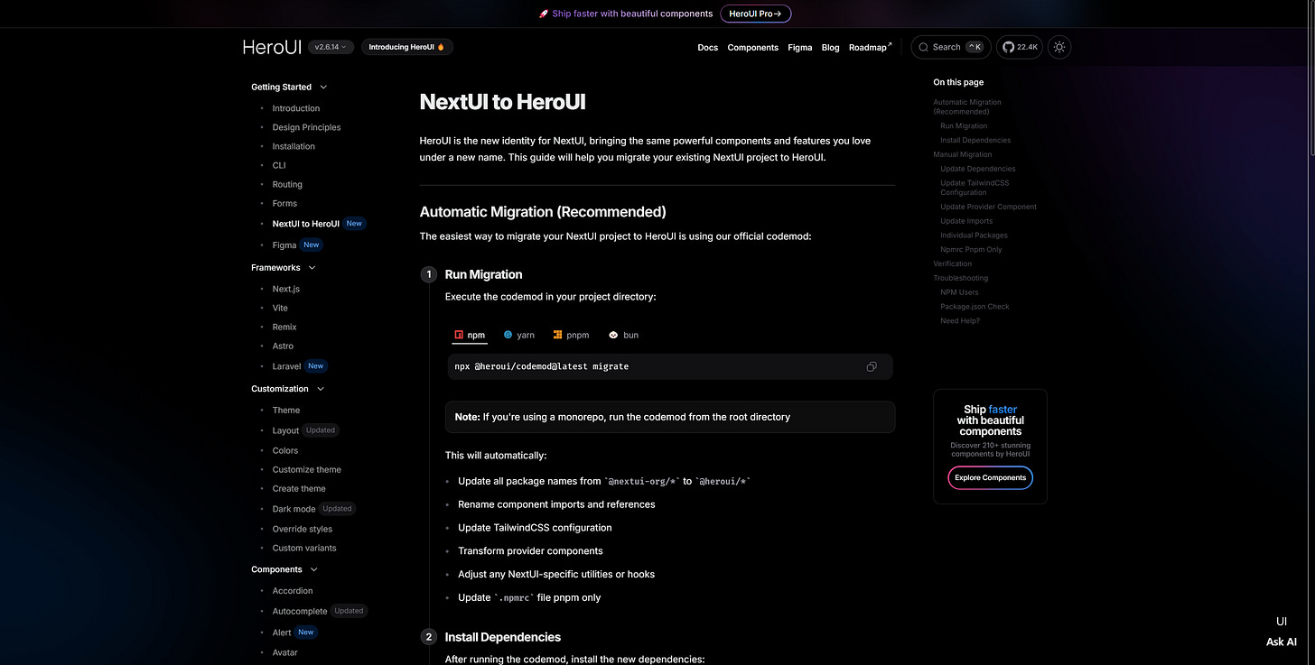Jump to Run Migration in page outline
The width and height of the screenshot is (1315, 665).
point(964,126)
